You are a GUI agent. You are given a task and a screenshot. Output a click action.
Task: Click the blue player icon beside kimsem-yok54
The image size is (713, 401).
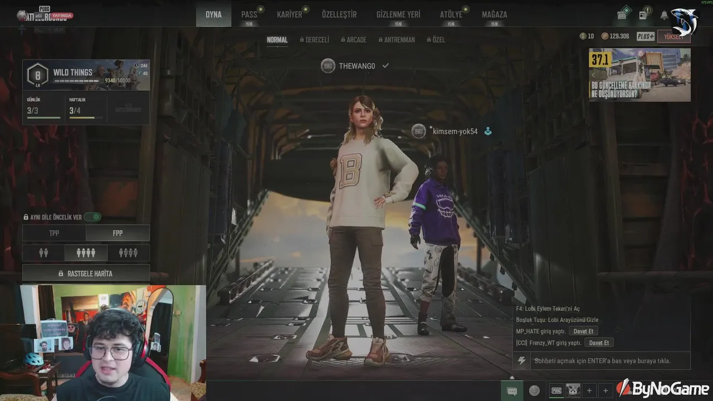(487, 131)
